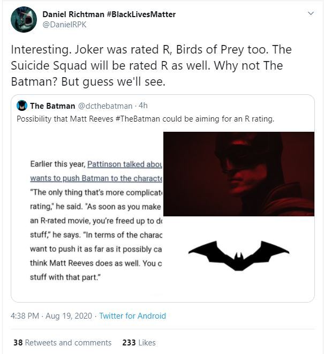
Task: View the 38 Retweets and comments
Action: tap(62, 342)
